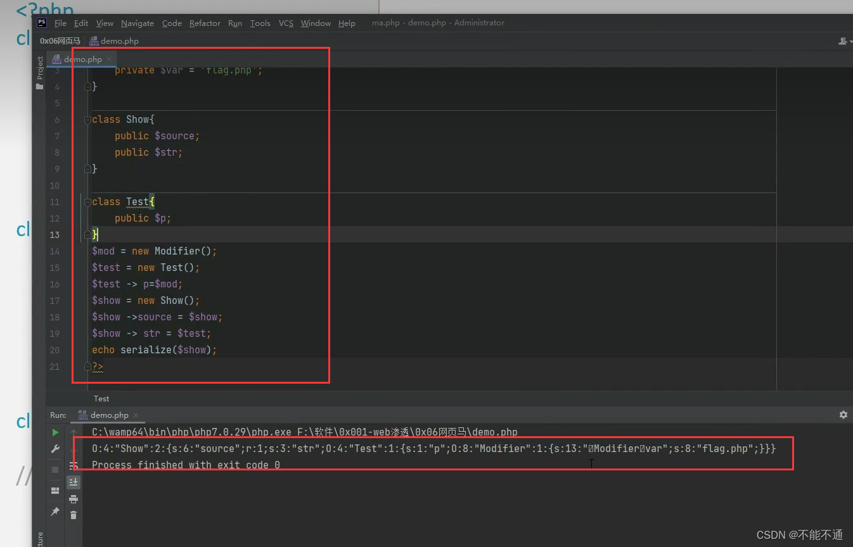Screen dimensions: 853x547
Task: Click gutter line number 20
Action: coord(55,350)
